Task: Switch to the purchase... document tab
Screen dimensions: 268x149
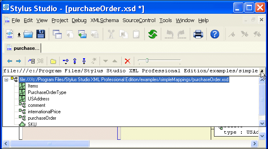Action: coord(23,48)
